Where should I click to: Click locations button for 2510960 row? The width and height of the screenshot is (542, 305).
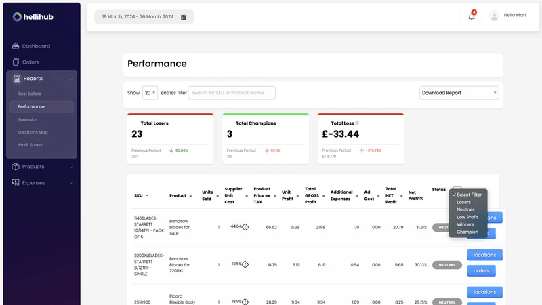tap(484, 292)
